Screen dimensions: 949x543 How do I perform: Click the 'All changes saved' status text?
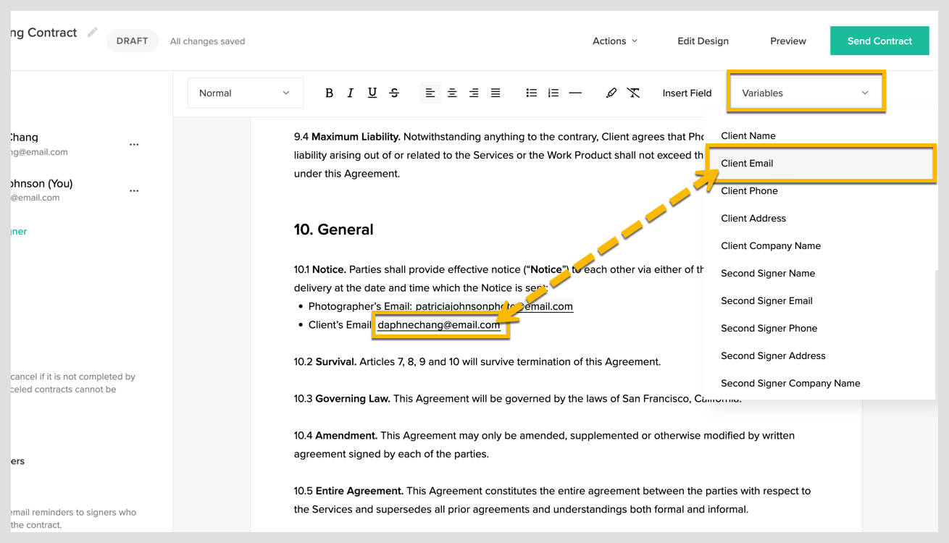(207, 41)
